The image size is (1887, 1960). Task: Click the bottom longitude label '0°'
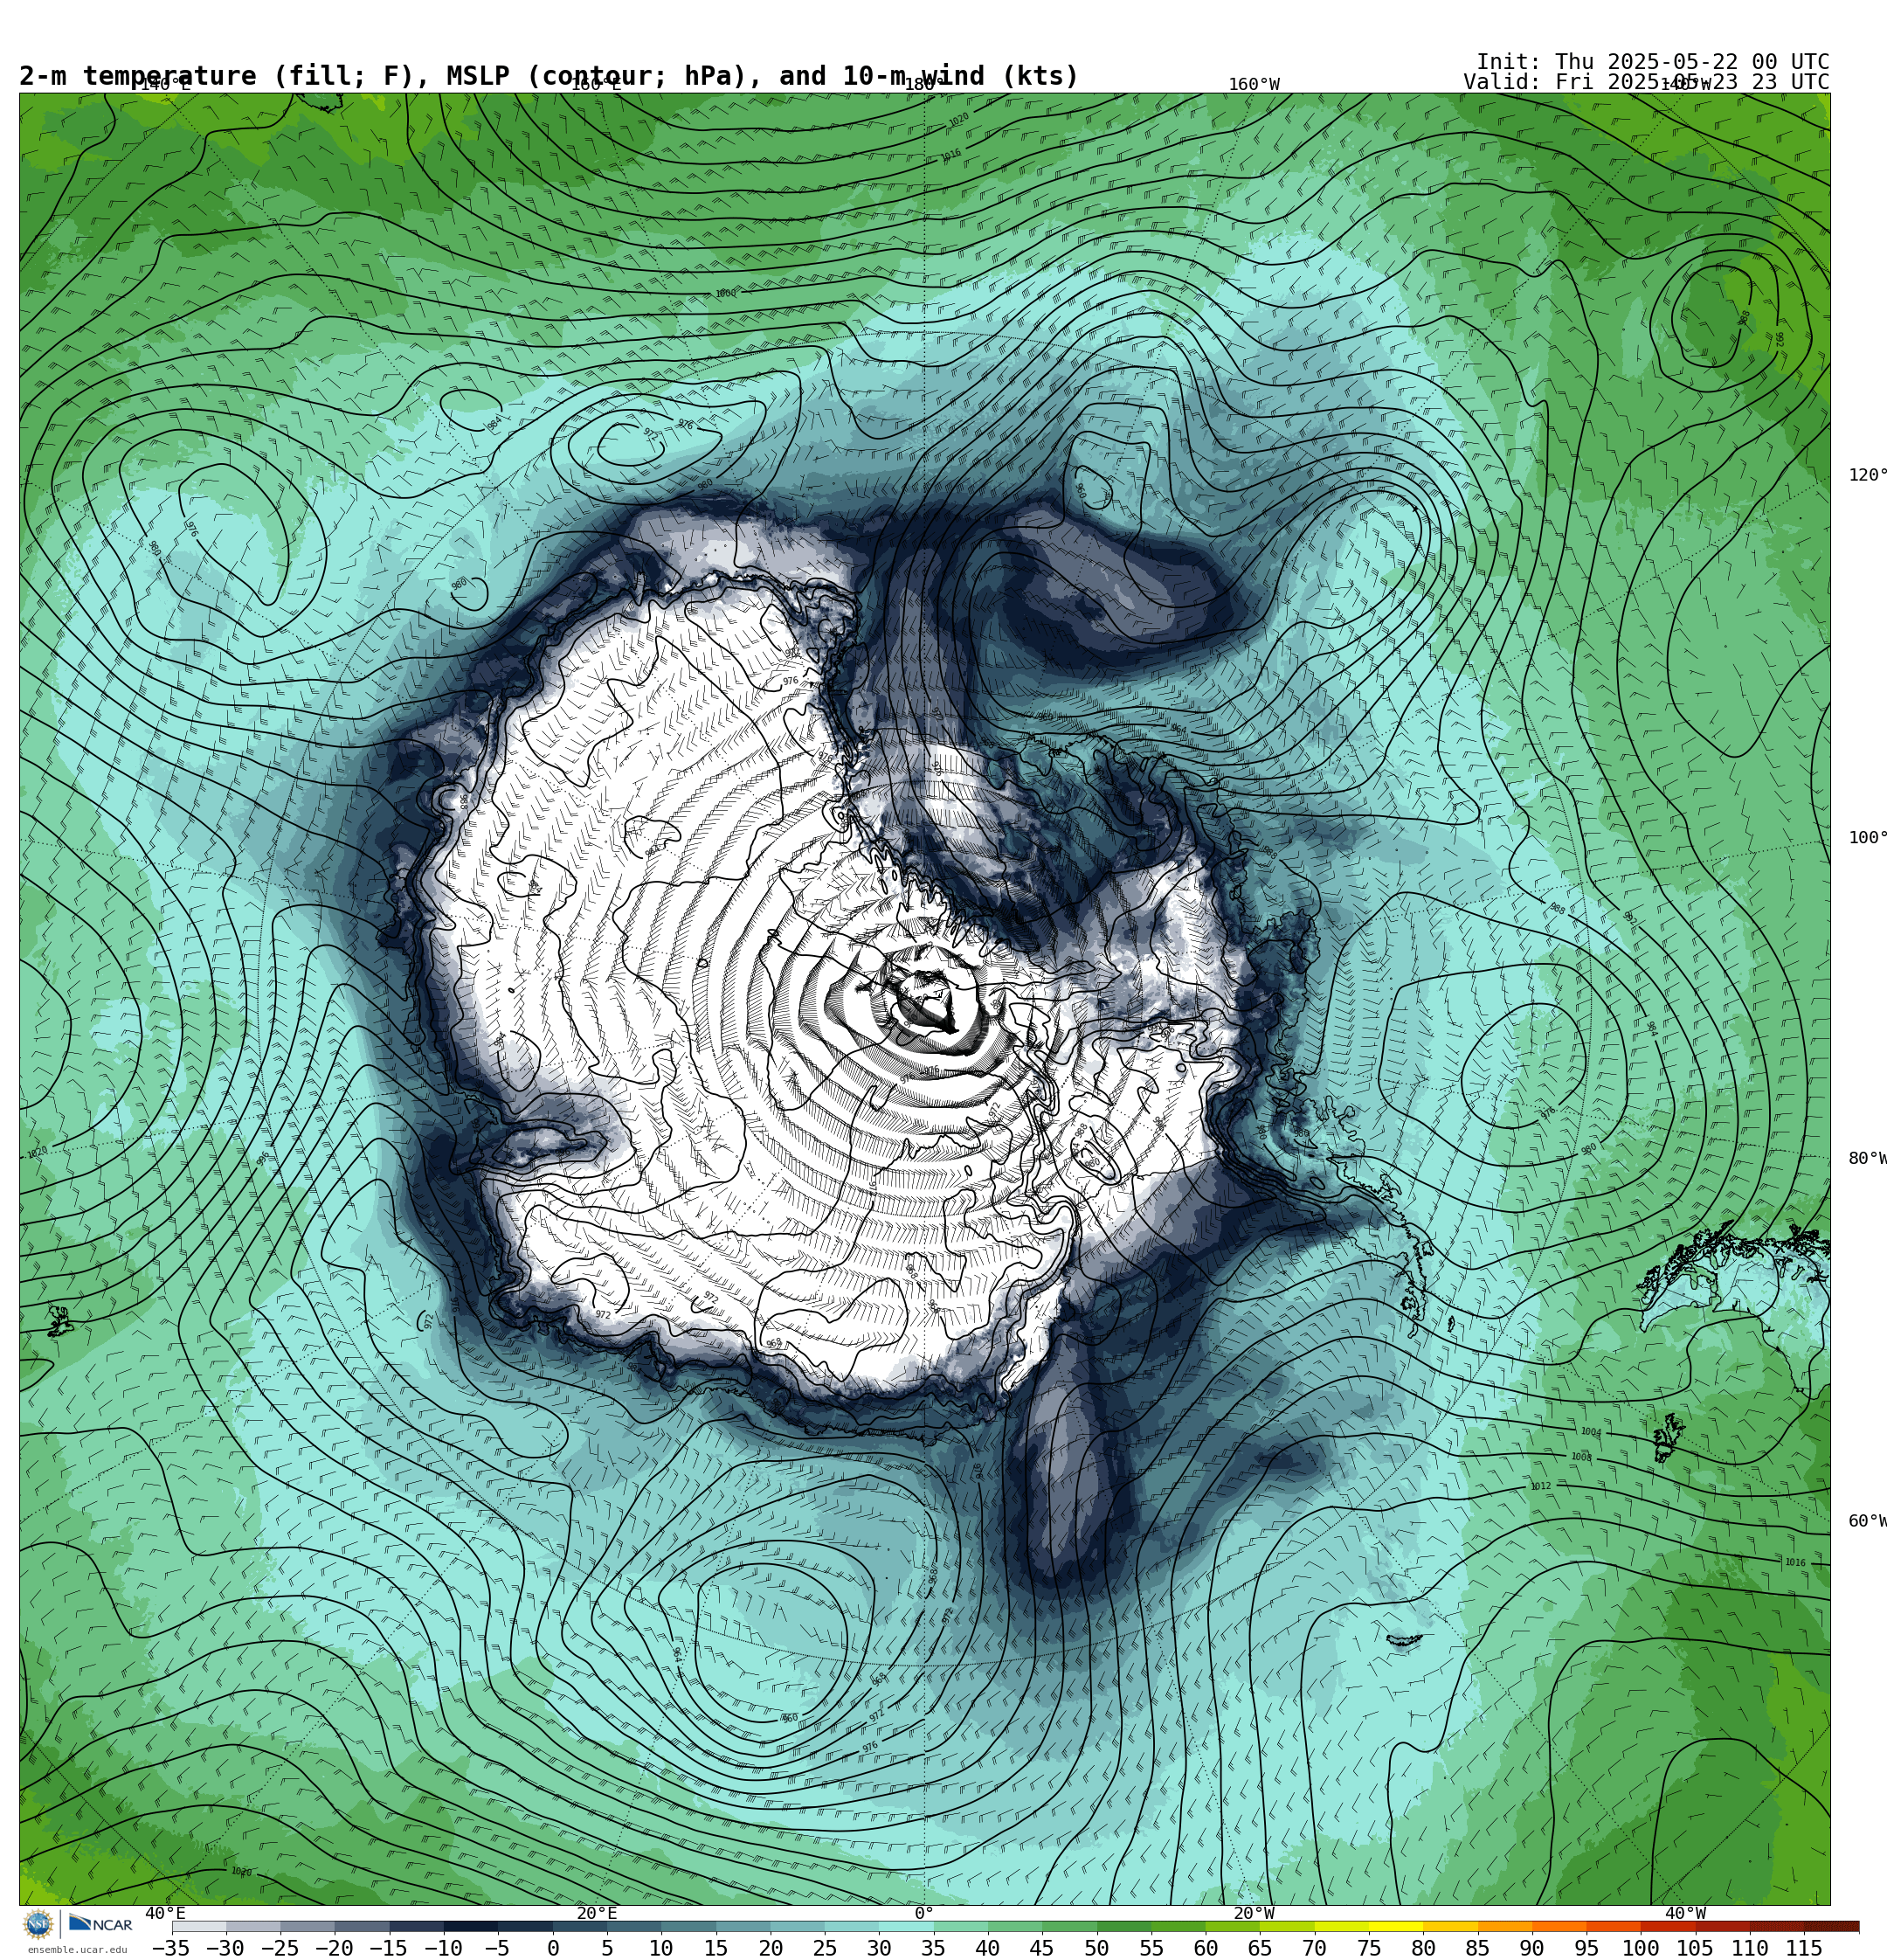924,1913
